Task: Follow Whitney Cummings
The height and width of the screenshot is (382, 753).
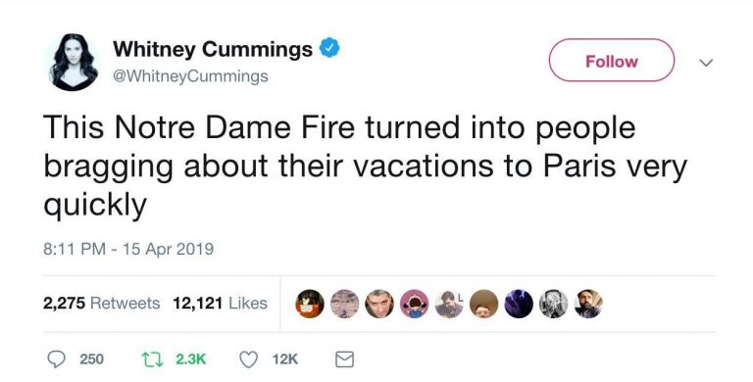Action: 612,61
